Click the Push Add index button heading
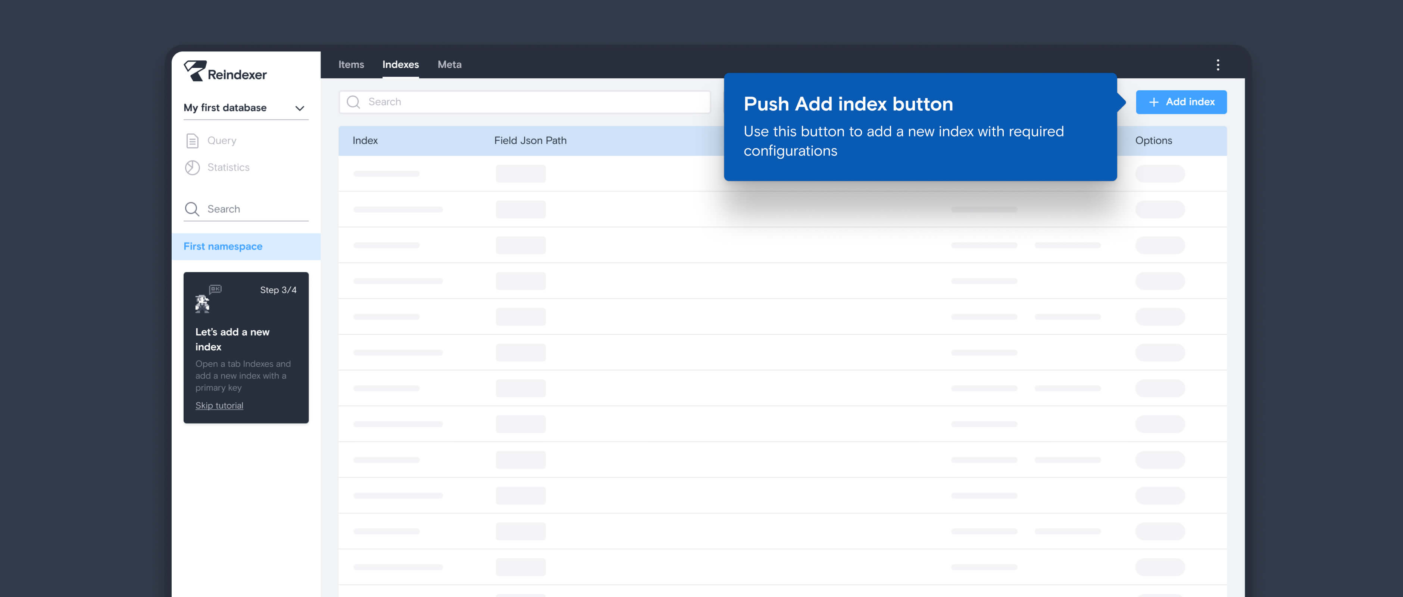This screenshot has height=597, width=1403. click(x=848, y=103)
